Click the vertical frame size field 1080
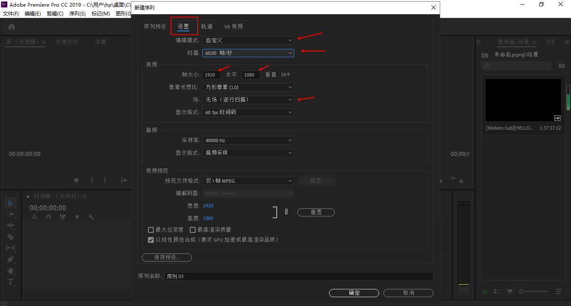The image size is (571, 306). point(251,74)
